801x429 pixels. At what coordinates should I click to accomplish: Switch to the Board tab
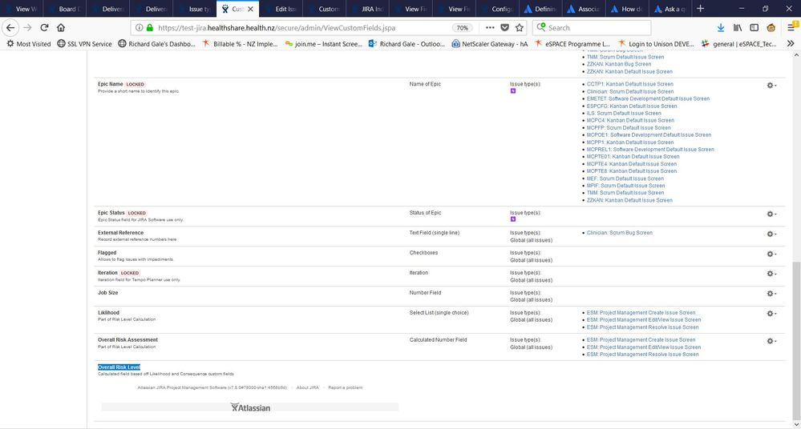[65, 9]
